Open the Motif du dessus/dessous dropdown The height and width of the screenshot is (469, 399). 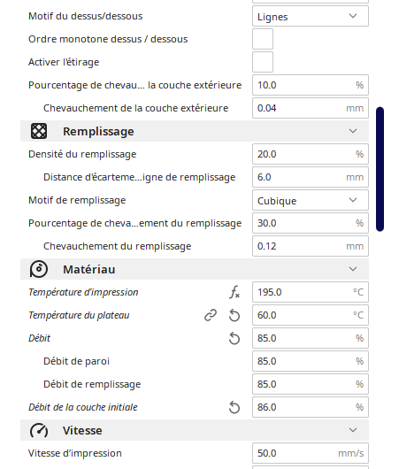[x=311, y=16]
